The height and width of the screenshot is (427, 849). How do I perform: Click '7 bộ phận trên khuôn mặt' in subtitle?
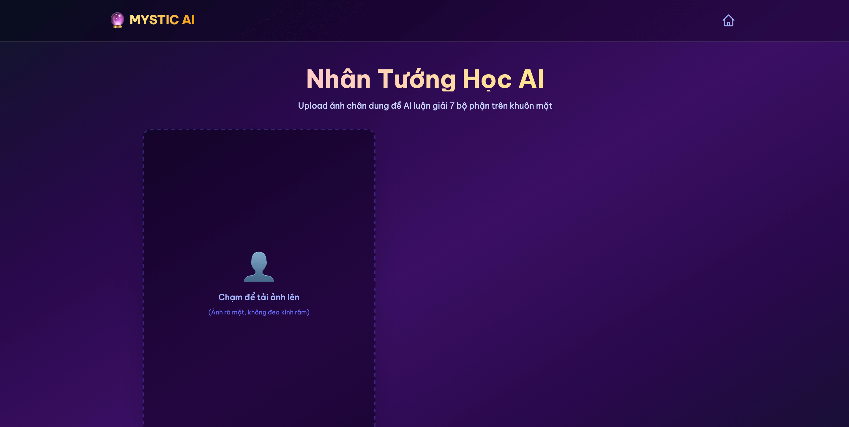pos(501,106)
